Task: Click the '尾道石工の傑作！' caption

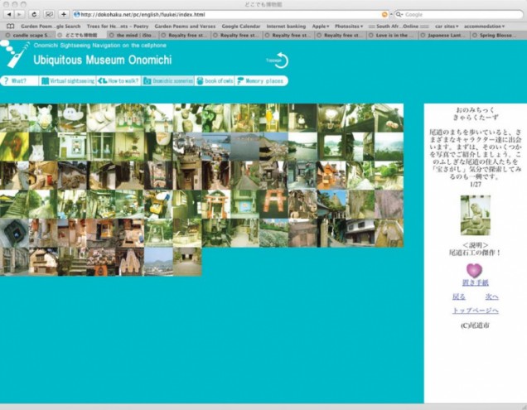Action: click(x=476, y=253)
